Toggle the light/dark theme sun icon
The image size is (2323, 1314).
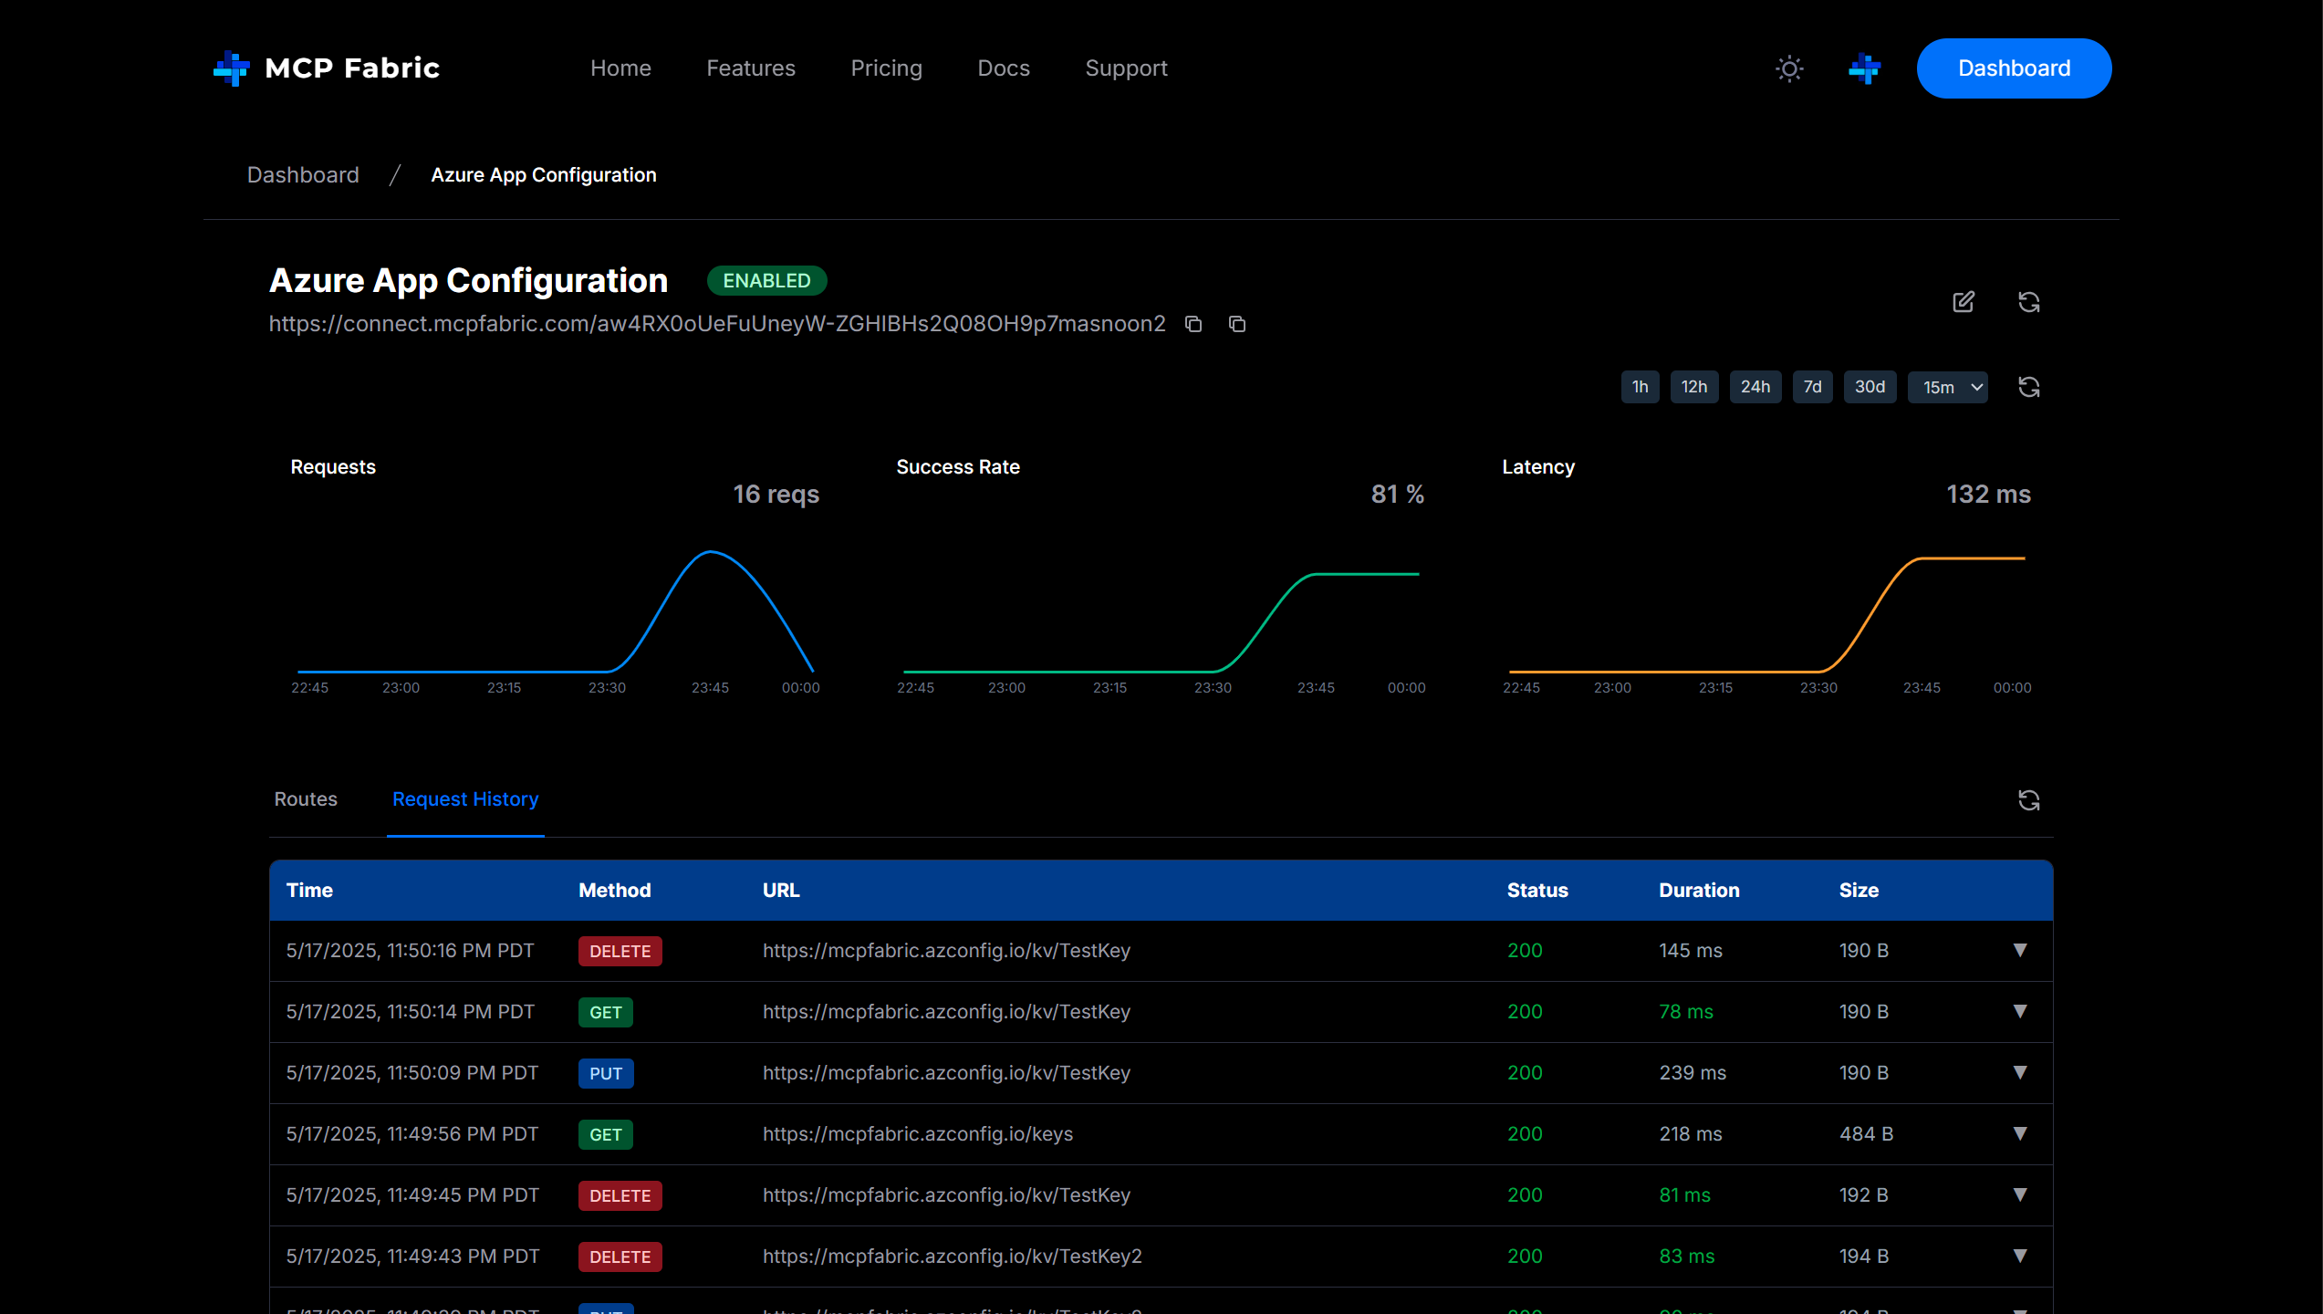[x=1789, y=68]
